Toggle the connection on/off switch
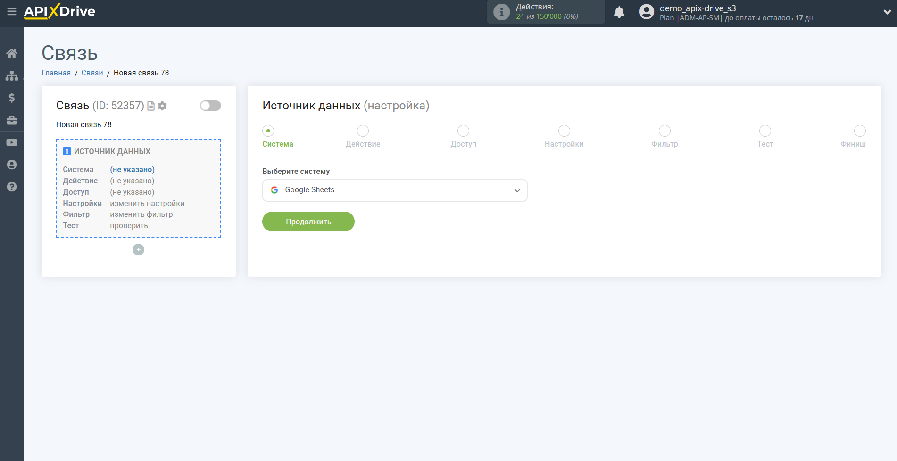Image resolution: width=897 pixels, height=461 pixels. tap(210, 106)
